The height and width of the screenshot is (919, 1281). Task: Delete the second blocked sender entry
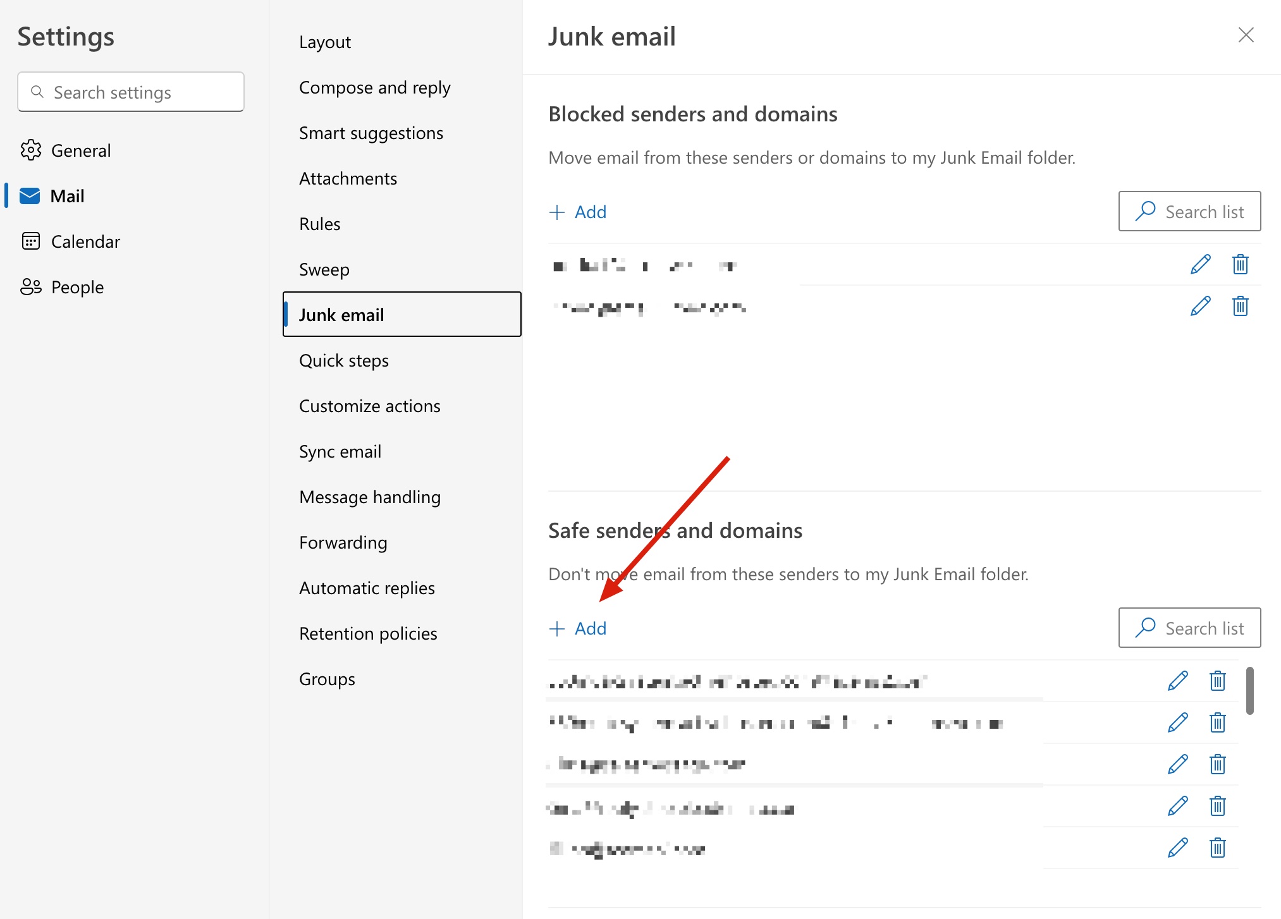[1240, 306]
